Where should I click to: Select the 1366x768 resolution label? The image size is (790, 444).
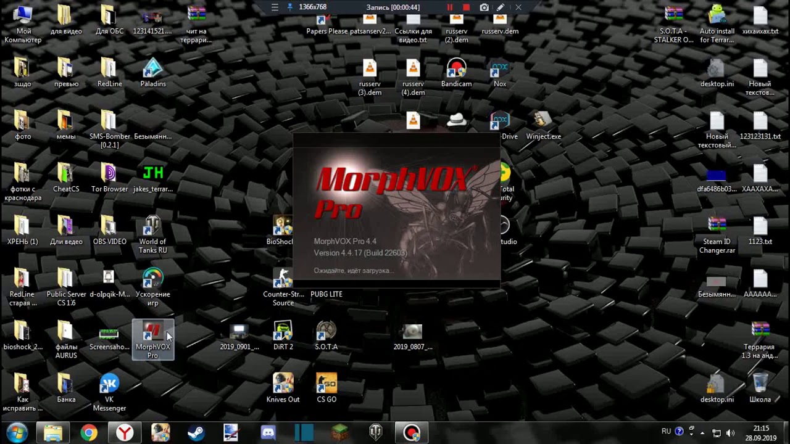point(312,7)
